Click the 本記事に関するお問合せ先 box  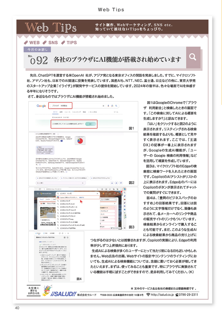coord(34,291)
